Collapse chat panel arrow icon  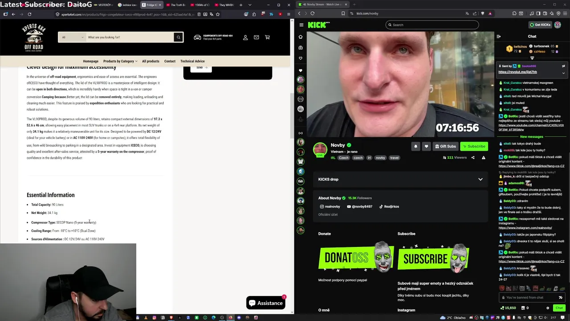click(x=499, y=37)
